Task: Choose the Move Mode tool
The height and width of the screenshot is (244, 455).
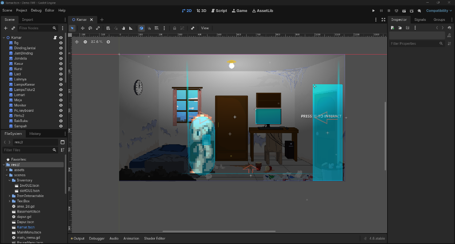Action: pos(83,28)
